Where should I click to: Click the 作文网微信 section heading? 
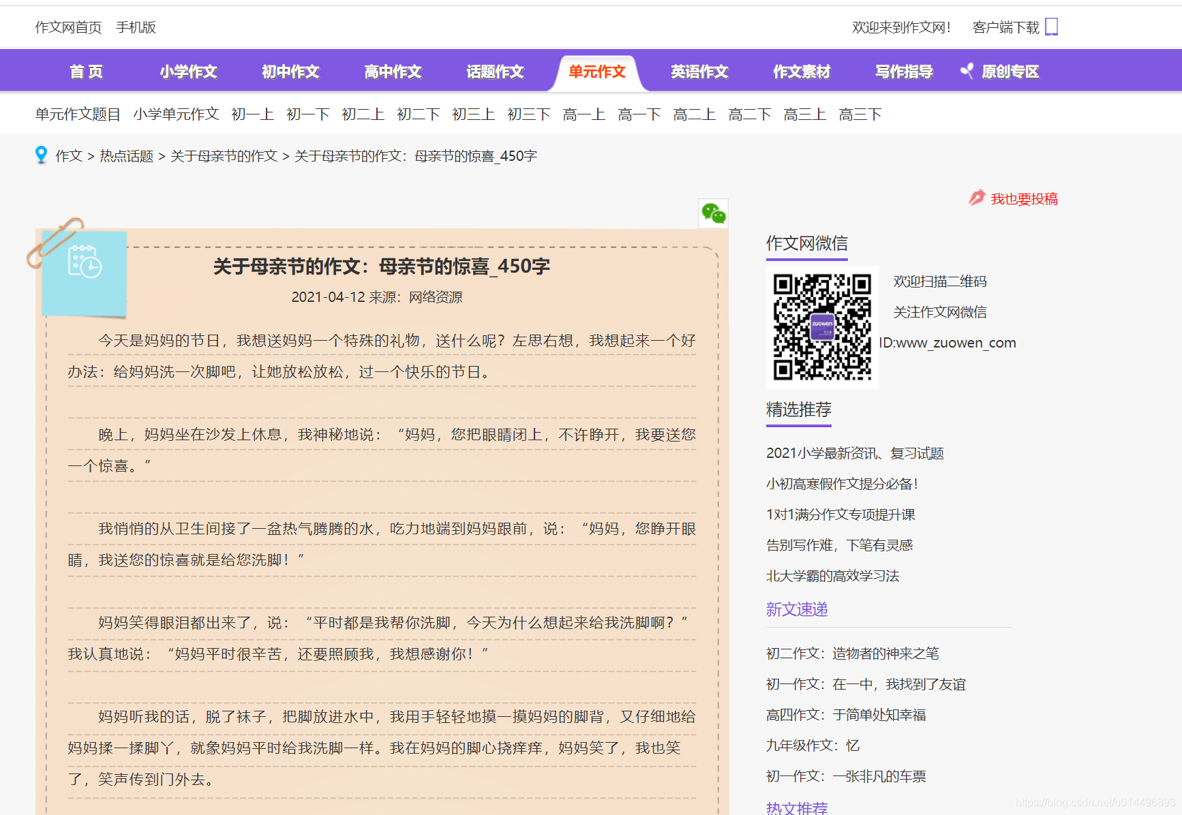tap(807, 243)
